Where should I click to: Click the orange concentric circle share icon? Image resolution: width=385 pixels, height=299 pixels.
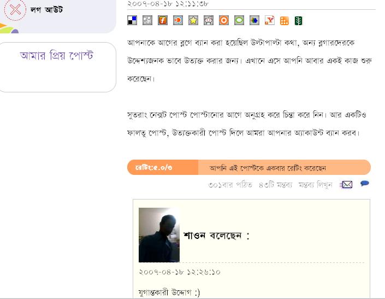(x=224, y=20)
